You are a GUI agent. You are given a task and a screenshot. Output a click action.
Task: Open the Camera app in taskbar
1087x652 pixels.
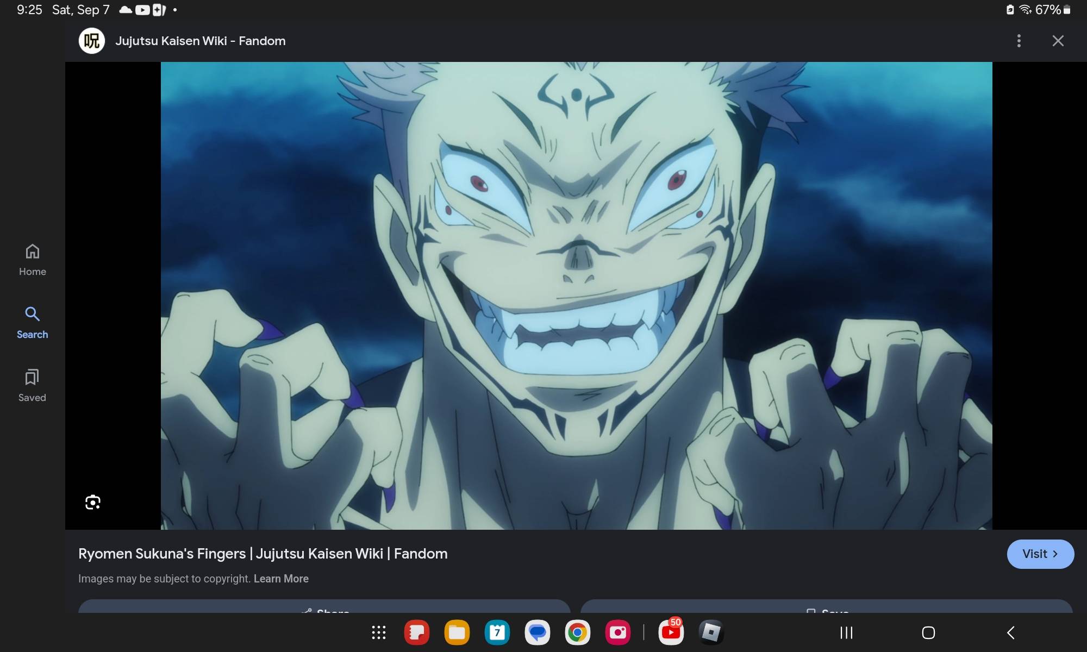618,632
